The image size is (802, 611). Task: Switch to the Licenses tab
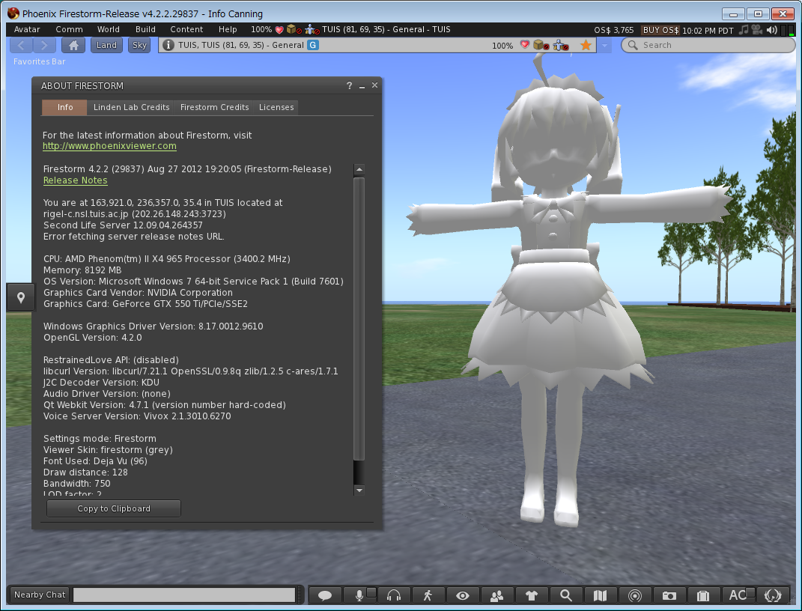pos(276,107)
